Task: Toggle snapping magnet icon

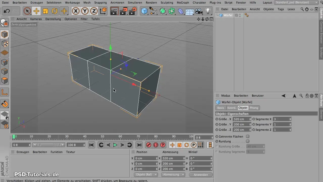Action: tap(5, 104)
